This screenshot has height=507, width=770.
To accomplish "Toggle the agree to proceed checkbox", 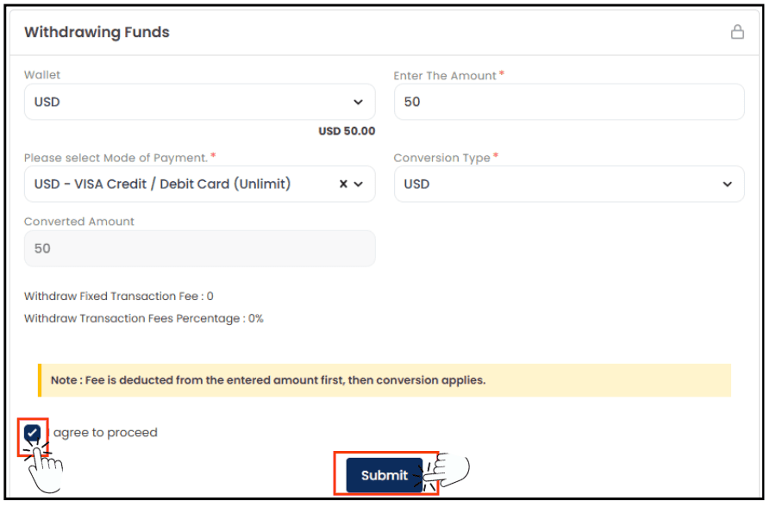I will pos(33,433).
